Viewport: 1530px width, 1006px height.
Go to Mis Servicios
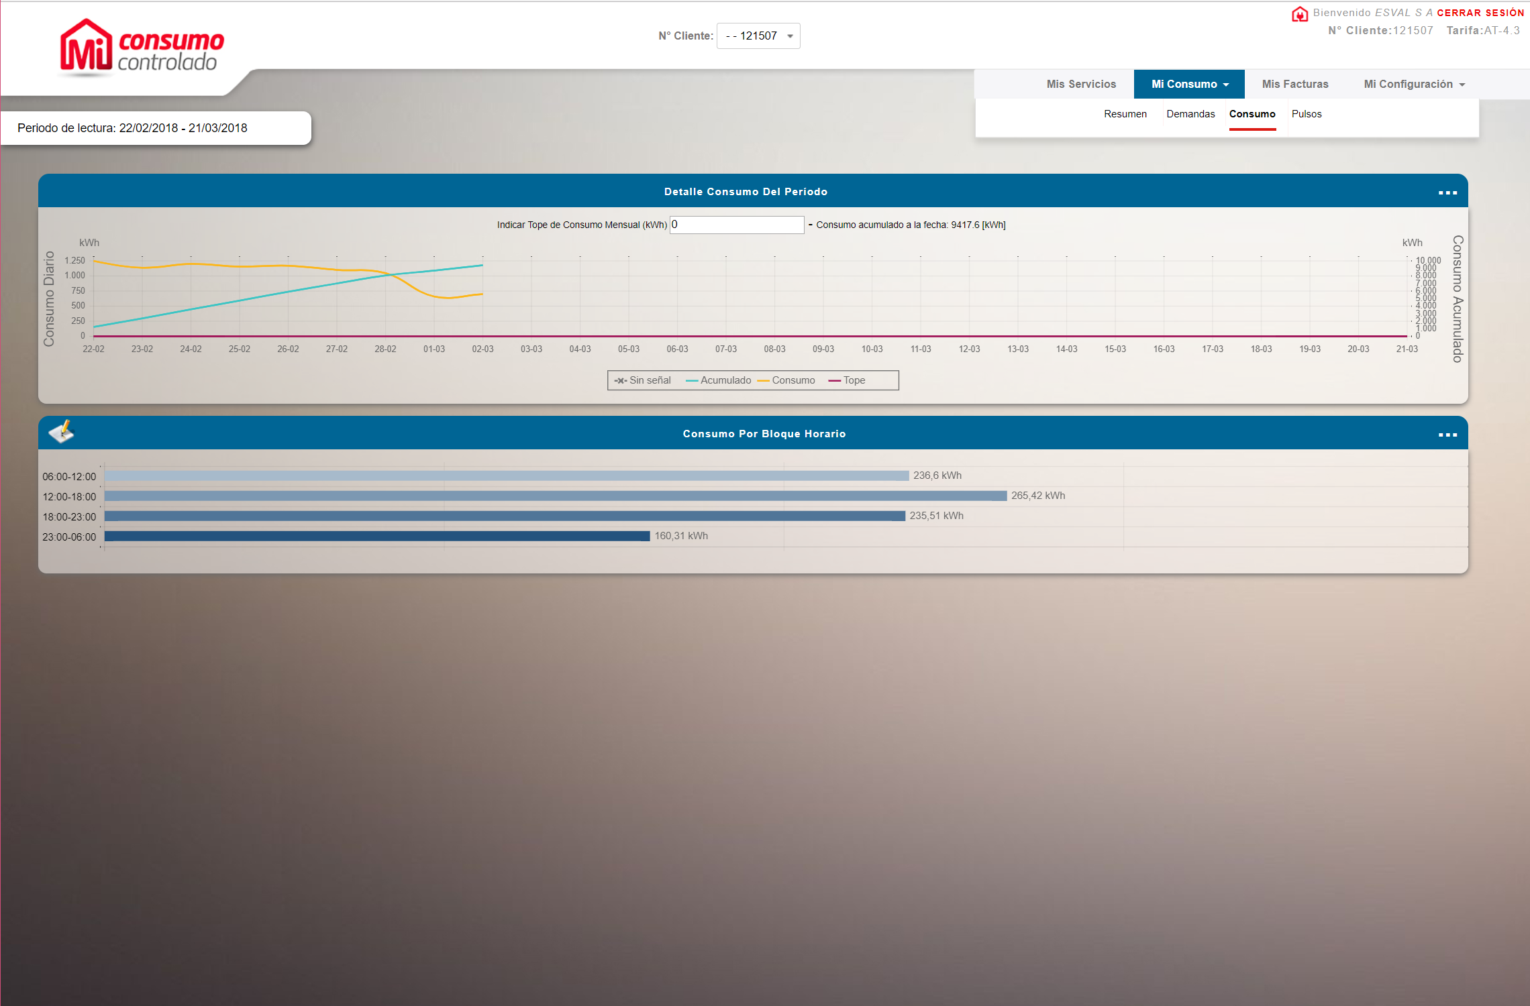click(x=1081, y=85)
